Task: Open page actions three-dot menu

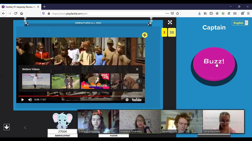Action: click(x=167, y=13)
